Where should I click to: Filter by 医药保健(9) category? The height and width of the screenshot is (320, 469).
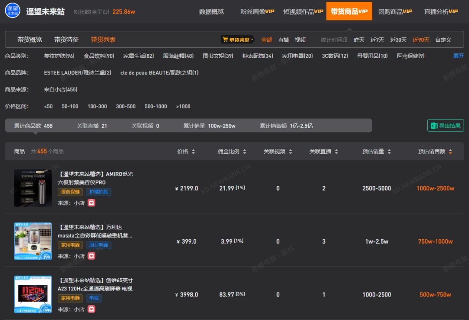(411, 56)
